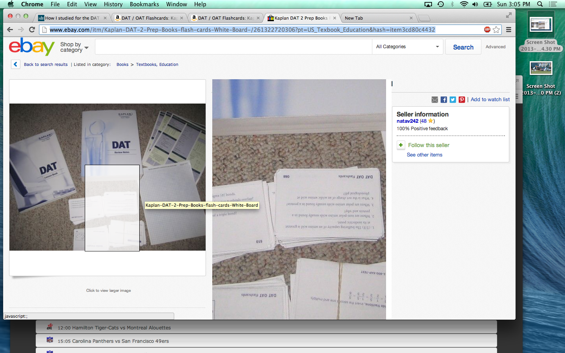Viewport: 565px width, 353px height.
Task: Close the Kaplan DAT 2 Prep Books tab
Action: [335, 18]
